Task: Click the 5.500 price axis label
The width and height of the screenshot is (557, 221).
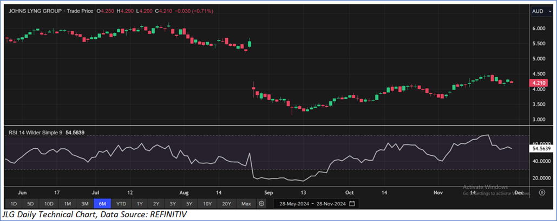Action: coord(538,44)
